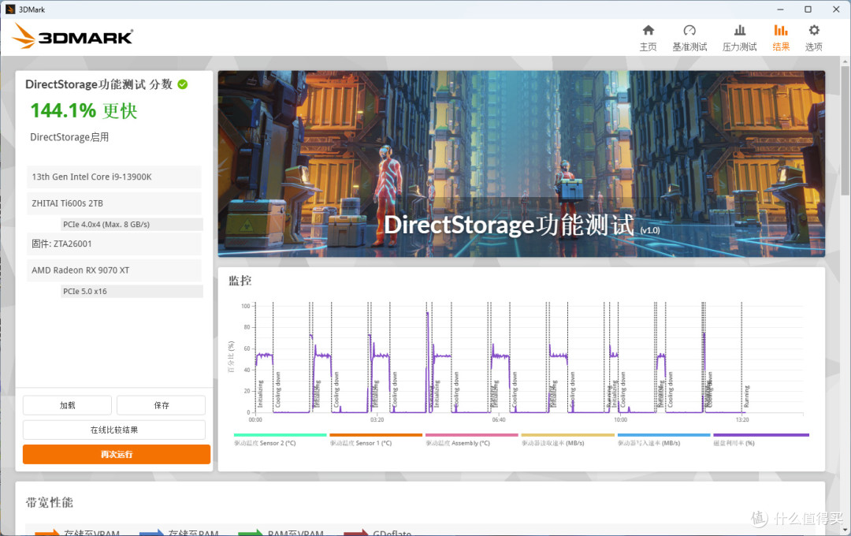The width and height of the screenshot is (851, 536).
Task: Toggle the drive write speed (MB/s) legend
Action: tap(663, 435)
